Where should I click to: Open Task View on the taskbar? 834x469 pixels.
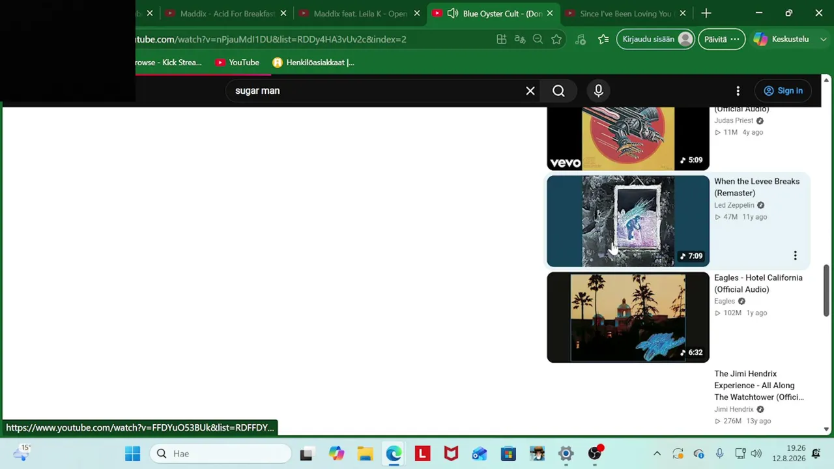306,453
